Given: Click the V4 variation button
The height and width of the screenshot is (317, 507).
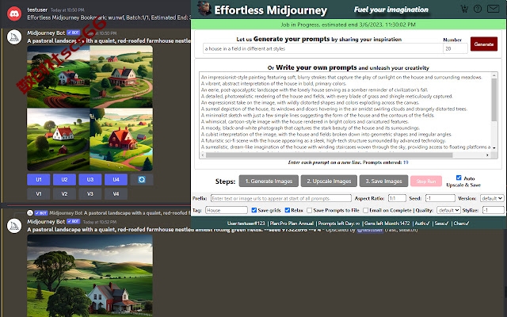Looking at the screenshot, I should coord(116,193).
